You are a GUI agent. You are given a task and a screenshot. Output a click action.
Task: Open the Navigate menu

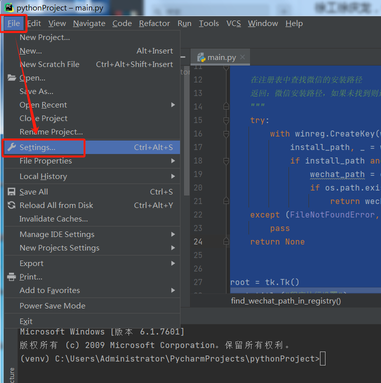pos(89,23)
